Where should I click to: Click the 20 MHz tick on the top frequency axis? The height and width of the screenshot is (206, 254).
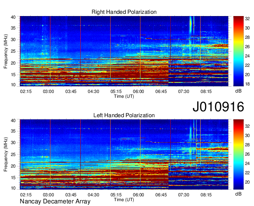[13, 63]
